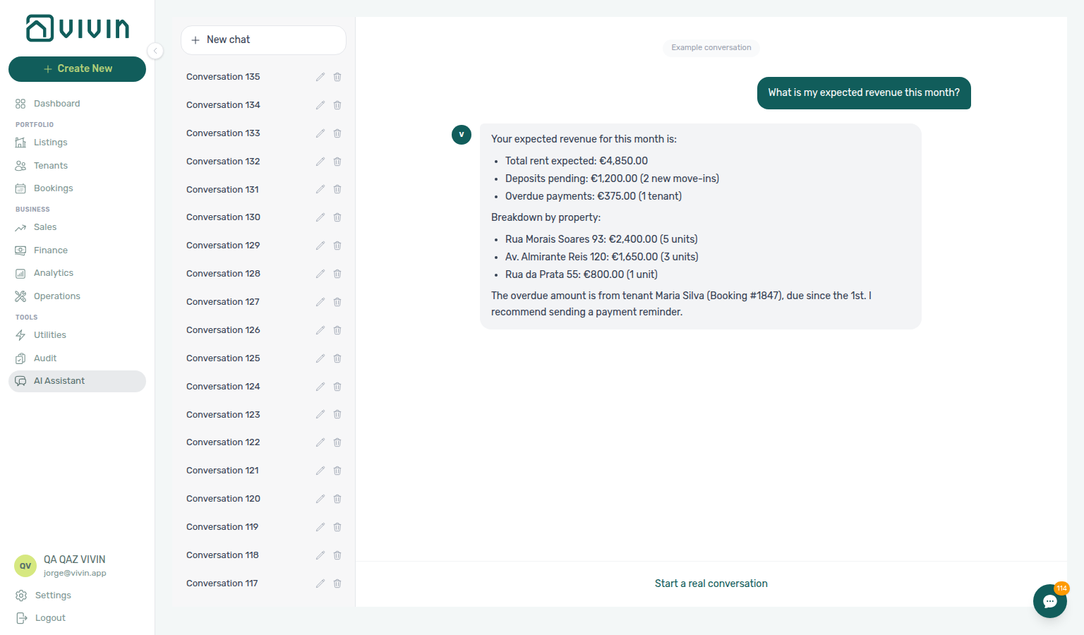Delete Conversation 132 with the trash icon
Image resolution: width=1084 pixels, height=635 pixels.
pos(337,162)
